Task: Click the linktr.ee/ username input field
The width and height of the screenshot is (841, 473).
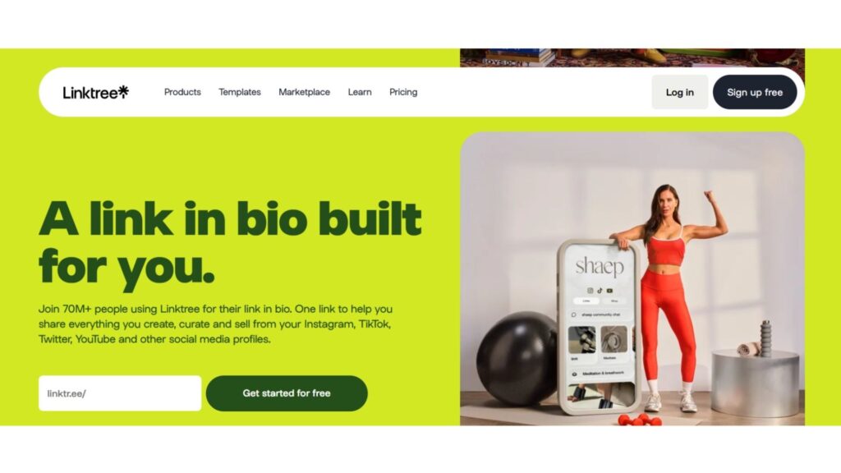Action: point(120,393)
